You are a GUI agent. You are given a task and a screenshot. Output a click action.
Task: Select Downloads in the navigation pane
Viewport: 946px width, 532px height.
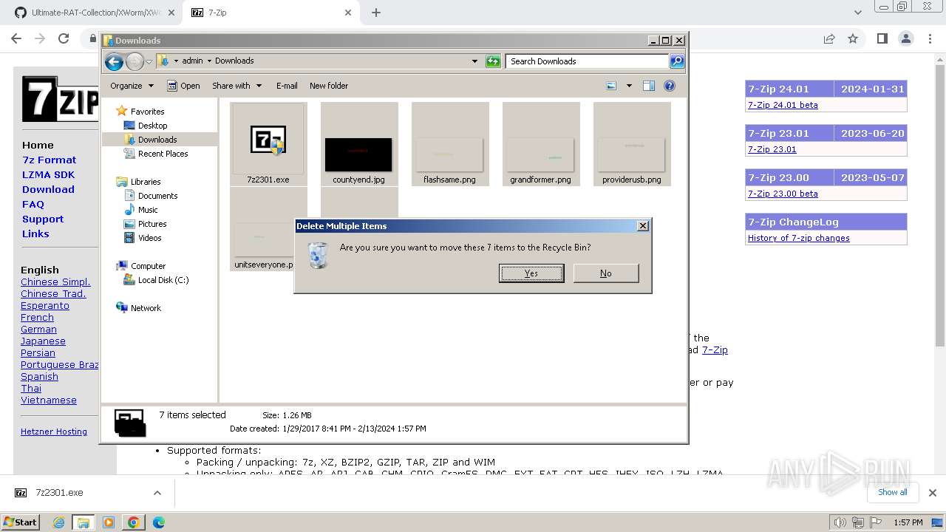point(151,140)
